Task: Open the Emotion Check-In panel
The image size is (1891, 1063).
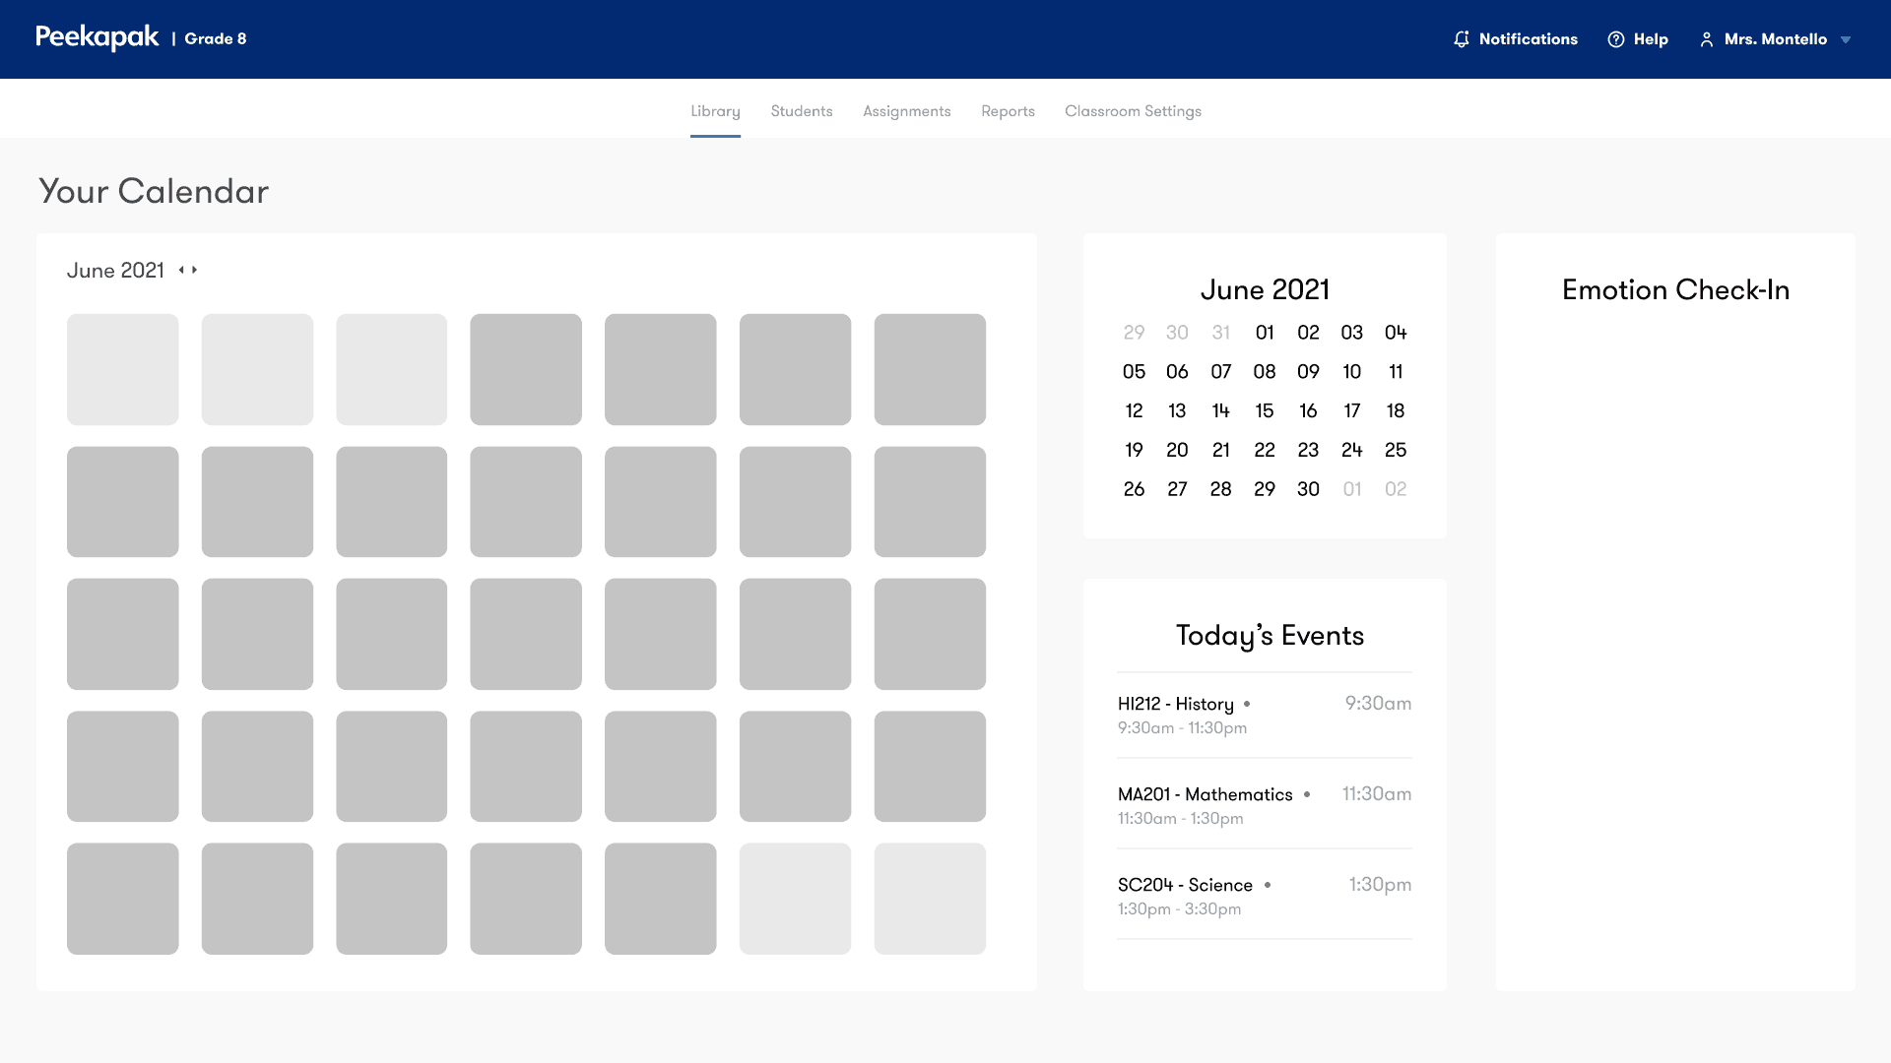Action: coord(1675,289)
